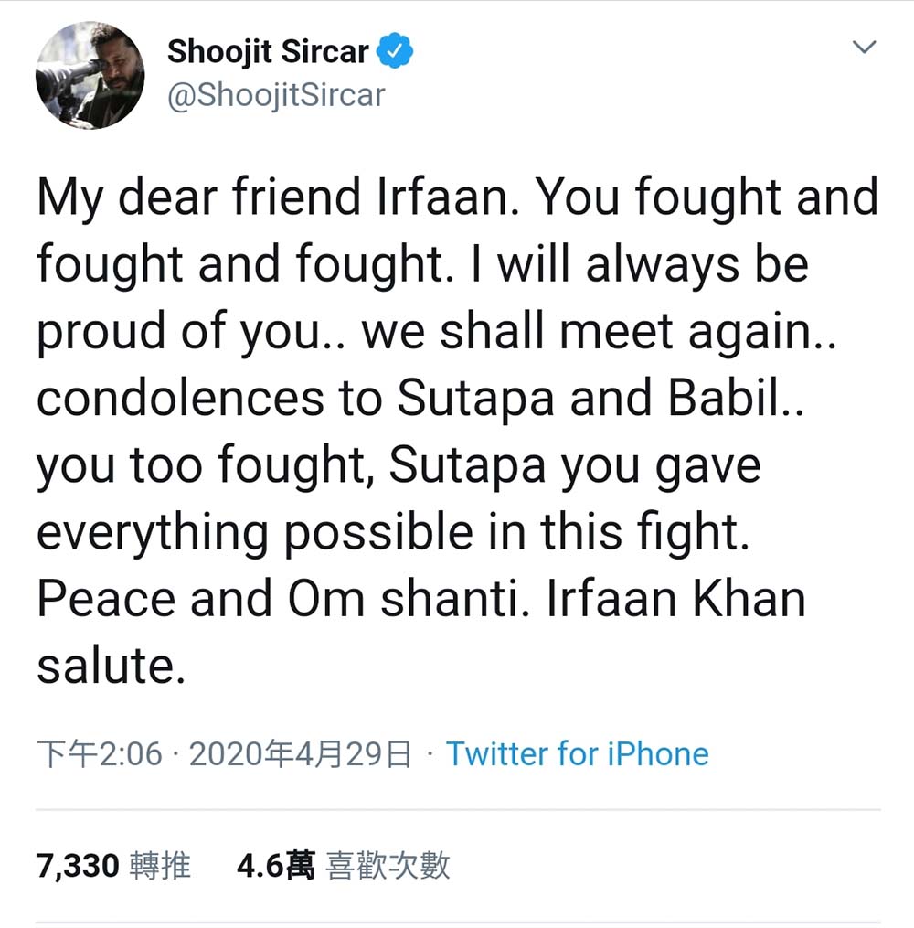The image size is (914, 928).
Task: Click the Twitter for iPhone source link
Action: [x=577, y=754]
